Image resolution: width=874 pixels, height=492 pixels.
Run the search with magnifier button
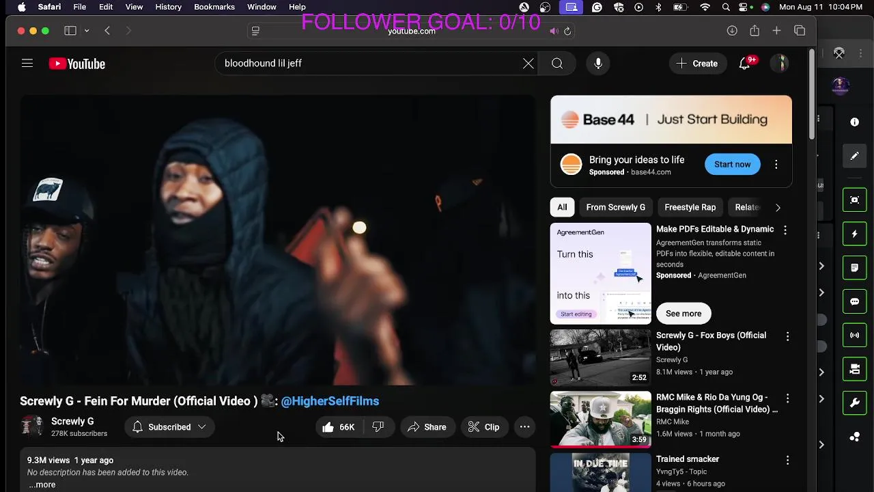[557, 64]
